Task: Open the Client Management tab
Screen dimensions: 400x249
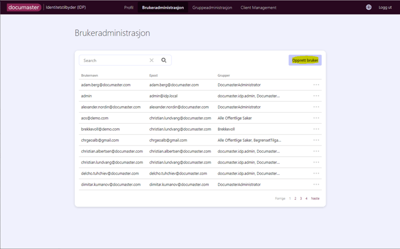Action: (258, 8)
